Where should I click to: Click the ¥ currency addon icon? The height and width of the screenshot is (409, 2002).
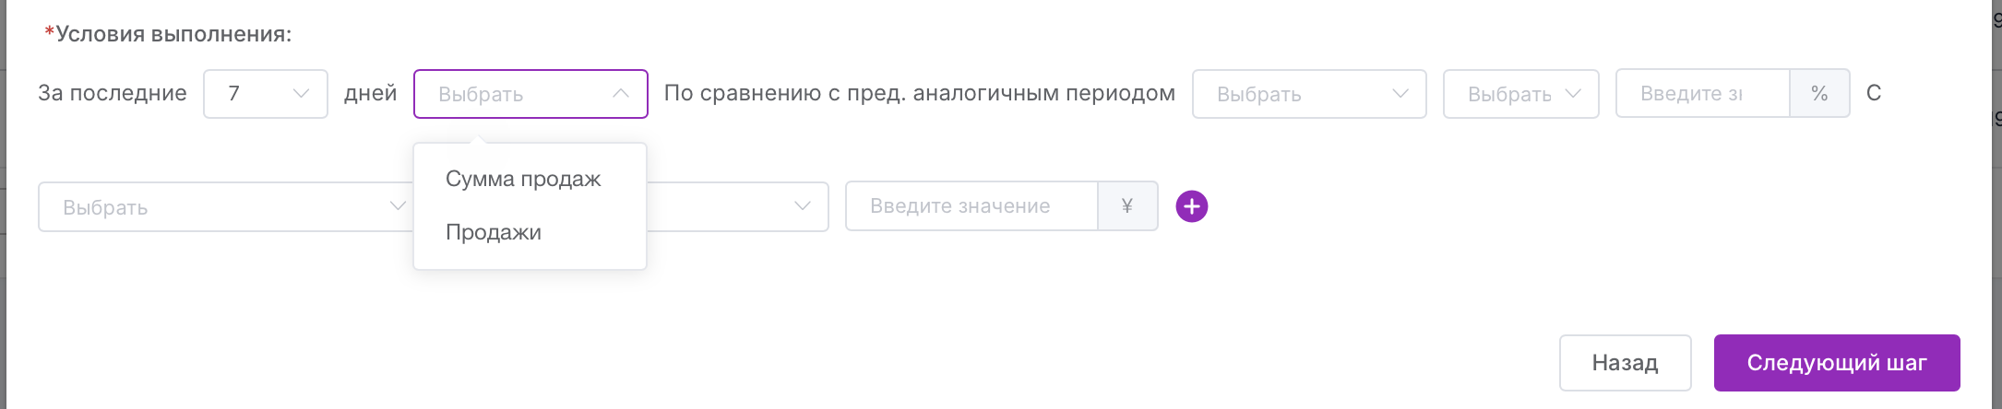pyautogui.click(x=1126, y=206)
